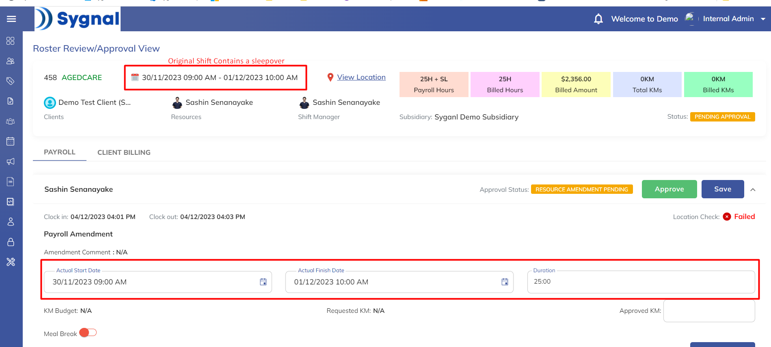The height and width of the screenshot is (347, 771).
Task: Switch to the CLIENT BILLING tab
Action: [124, 152]
